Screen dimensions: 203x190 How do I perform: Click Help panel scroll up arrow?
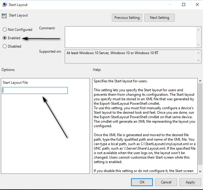click(x=200, y=81)
